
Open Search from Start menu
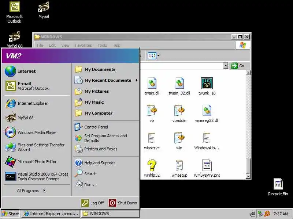(x=106, y=174)
